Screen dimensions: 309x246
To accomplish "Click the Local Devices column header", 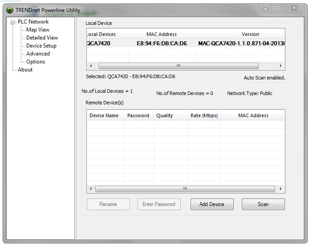I will (107, 34).
